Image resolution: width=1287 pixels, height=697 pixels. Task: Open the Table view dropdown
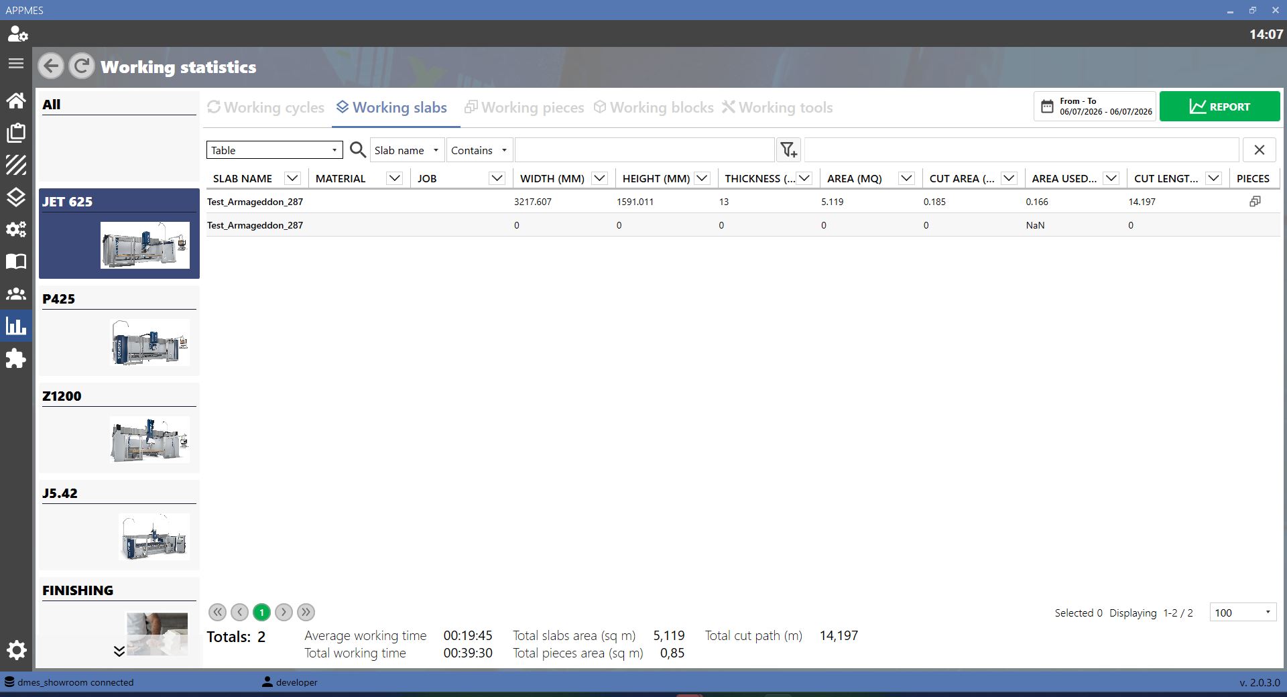click(275, 150)
